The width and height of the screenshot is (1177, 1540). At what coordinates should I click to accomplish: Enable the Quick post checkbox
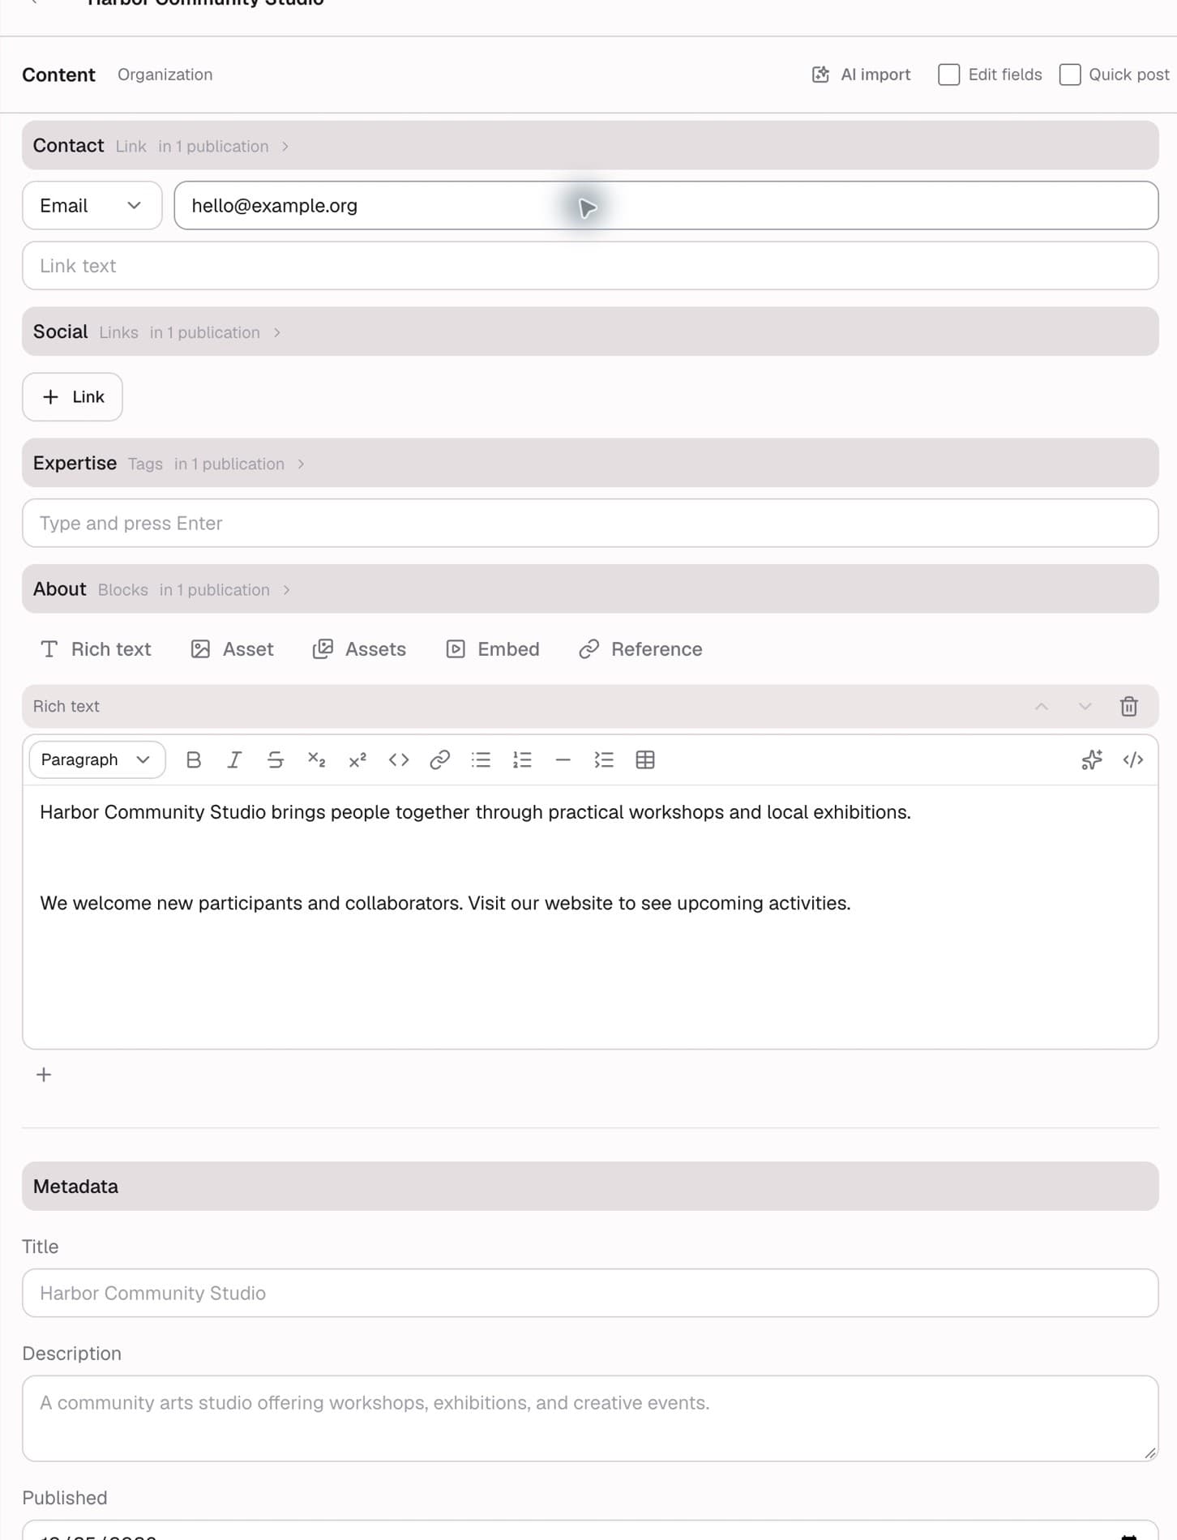click(1070, 75)
